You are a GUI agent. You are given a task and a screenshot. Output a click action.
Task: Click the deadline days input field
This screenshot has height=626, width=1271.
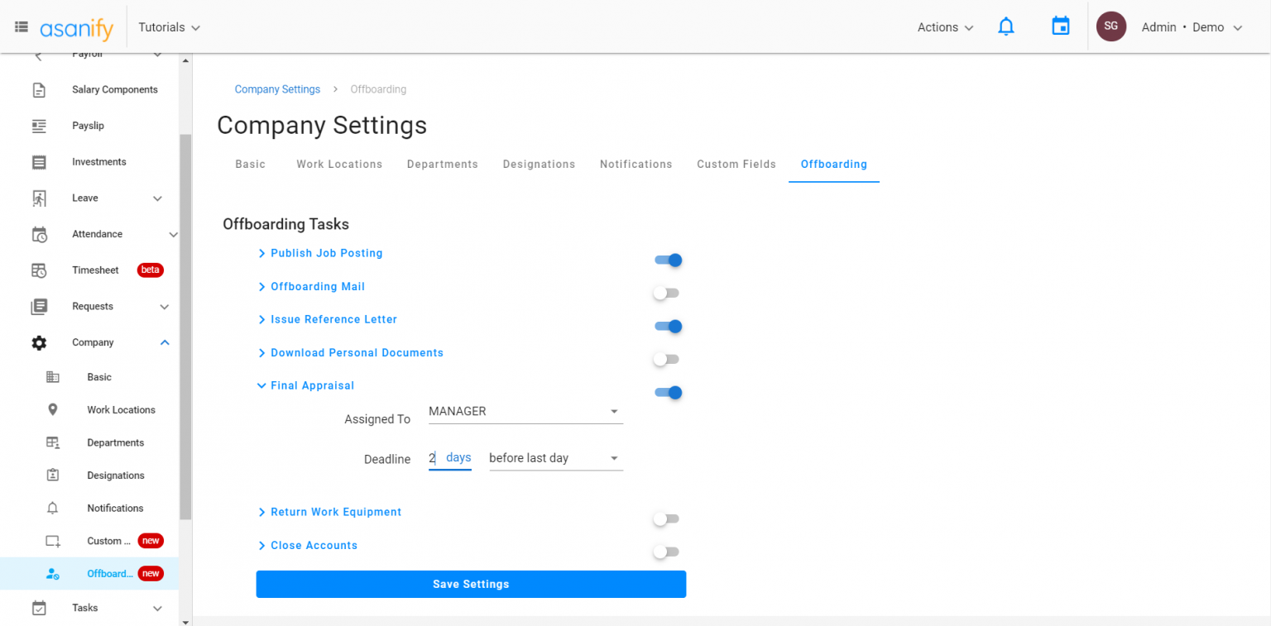click(x=433, y=458)
